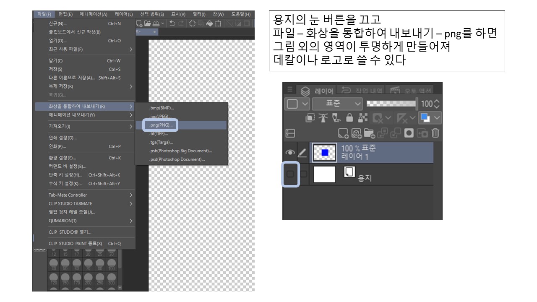Open the layer color dropdown arrow
Viewport: 537px width, 302px height.
point(437,118)
